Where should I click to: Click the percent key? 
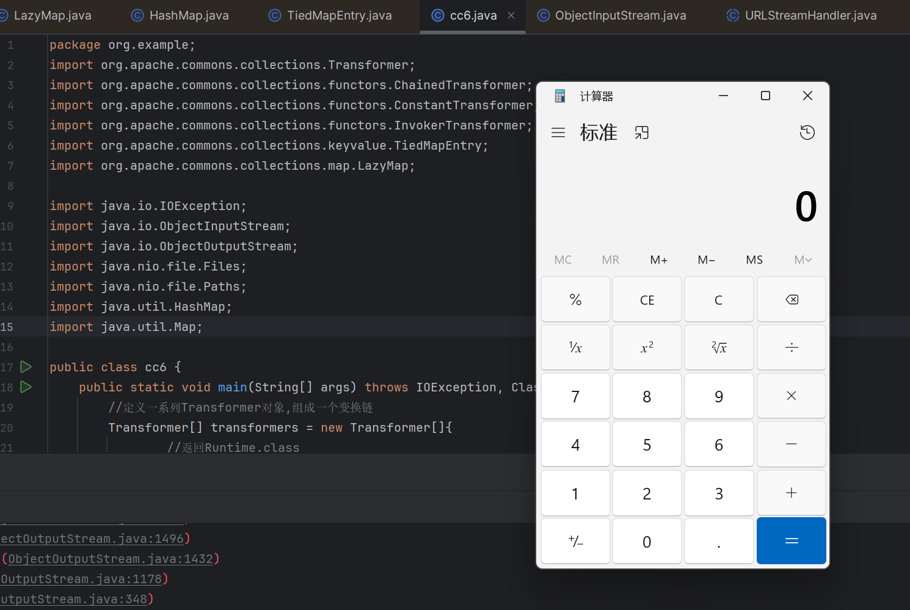(575, 299)
